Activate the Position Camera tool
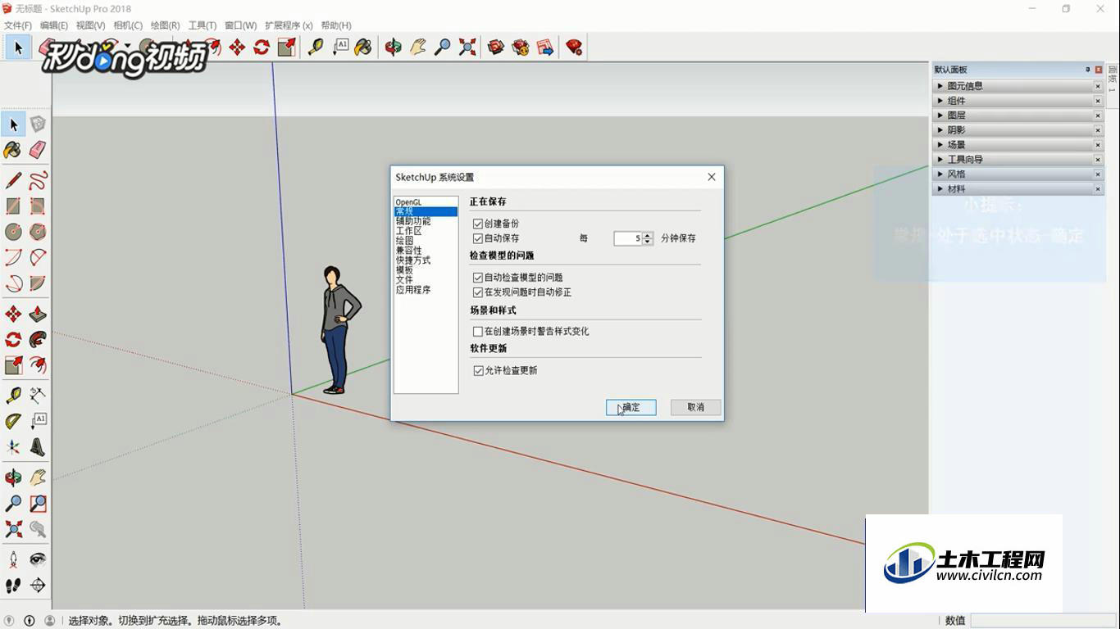 (13, 559)
